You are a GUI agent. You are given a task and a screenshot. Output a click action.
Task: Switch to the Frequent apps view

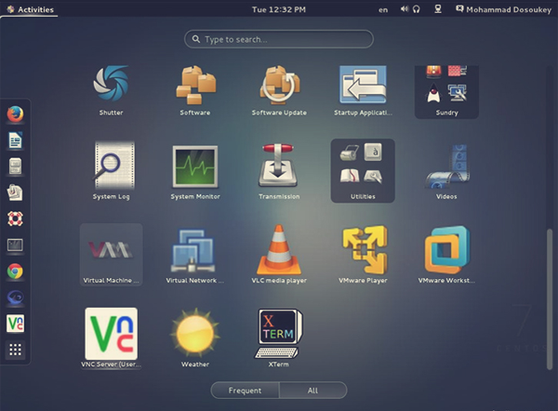pyautogui.click(x=245, y=391)
